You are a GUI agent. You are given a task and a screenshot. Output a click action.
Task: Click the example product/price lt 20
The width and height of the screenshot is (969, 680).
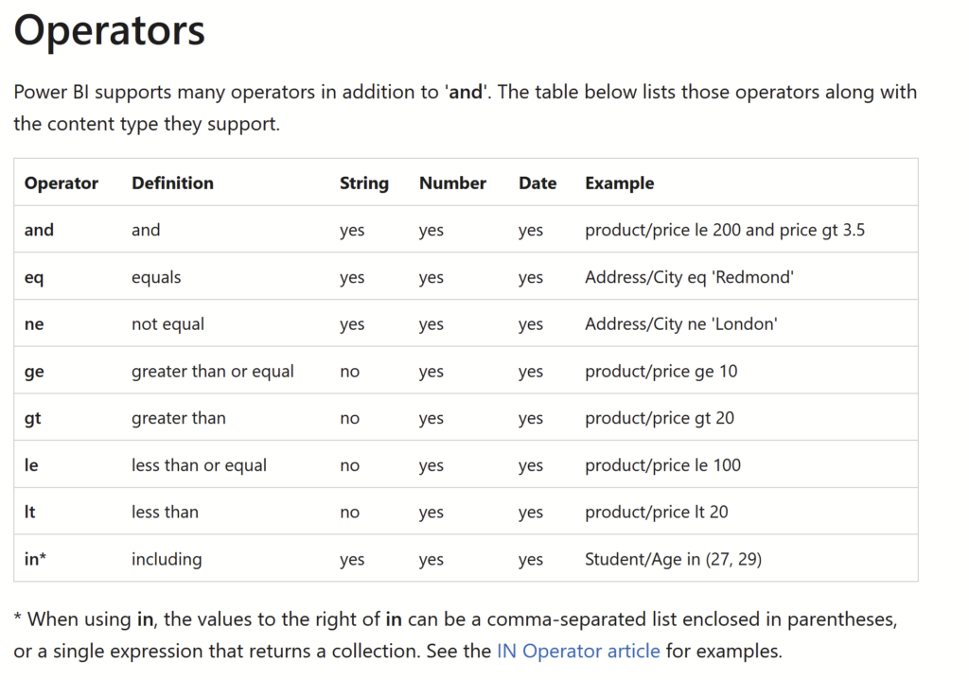pos(657,512)
